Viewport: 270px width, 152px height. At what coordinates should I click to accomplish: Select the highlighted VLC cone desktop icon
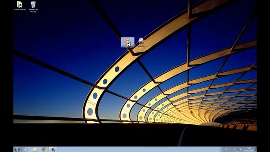(127, 42)
